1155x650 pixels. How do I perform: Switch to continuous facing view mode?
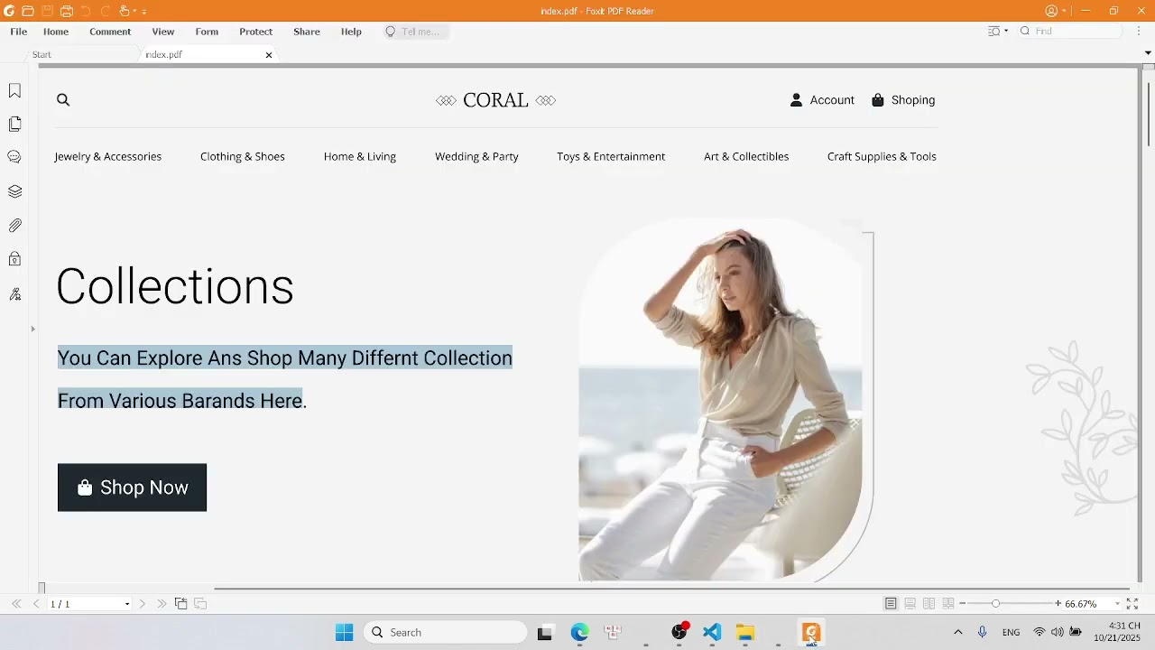click(x=948, y=604)
